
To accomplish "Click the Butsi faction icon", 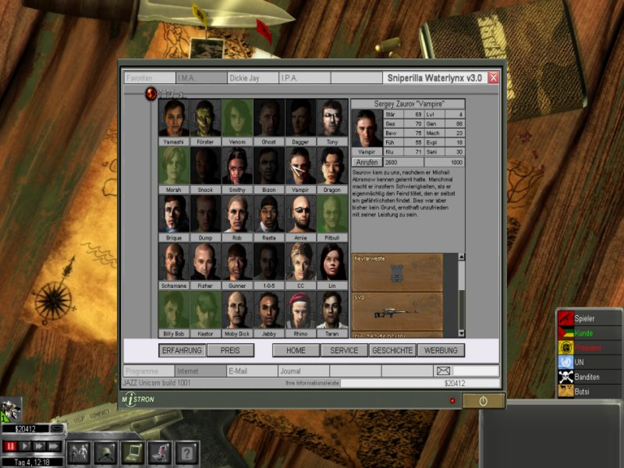I will [566, 391].
